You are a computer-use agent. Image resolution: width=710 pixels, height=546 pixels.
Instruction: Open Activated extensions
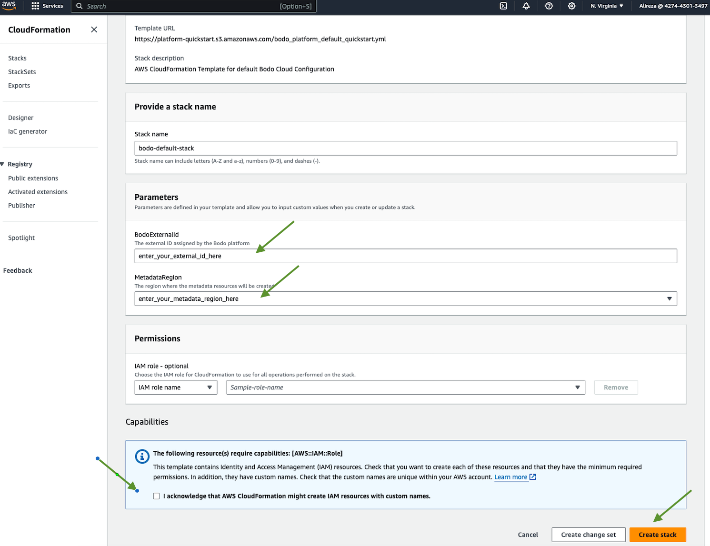[38, 192]
